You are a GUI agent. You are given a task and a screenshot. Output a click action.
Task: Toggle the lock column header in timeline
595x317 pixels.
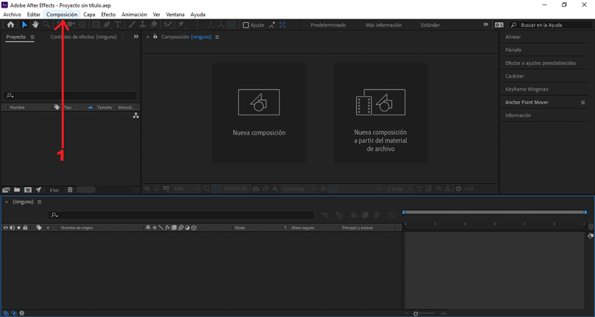pyautogui.click(x=25, y=228)
